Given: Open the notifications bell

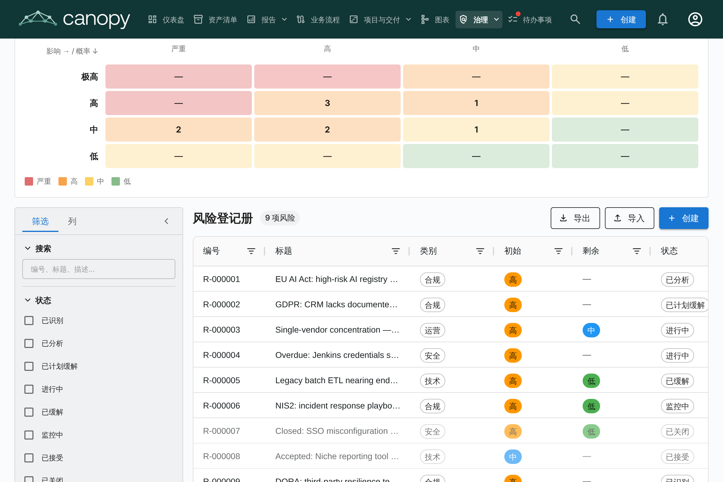Looking at the screenshot, I should coord(663,19).
